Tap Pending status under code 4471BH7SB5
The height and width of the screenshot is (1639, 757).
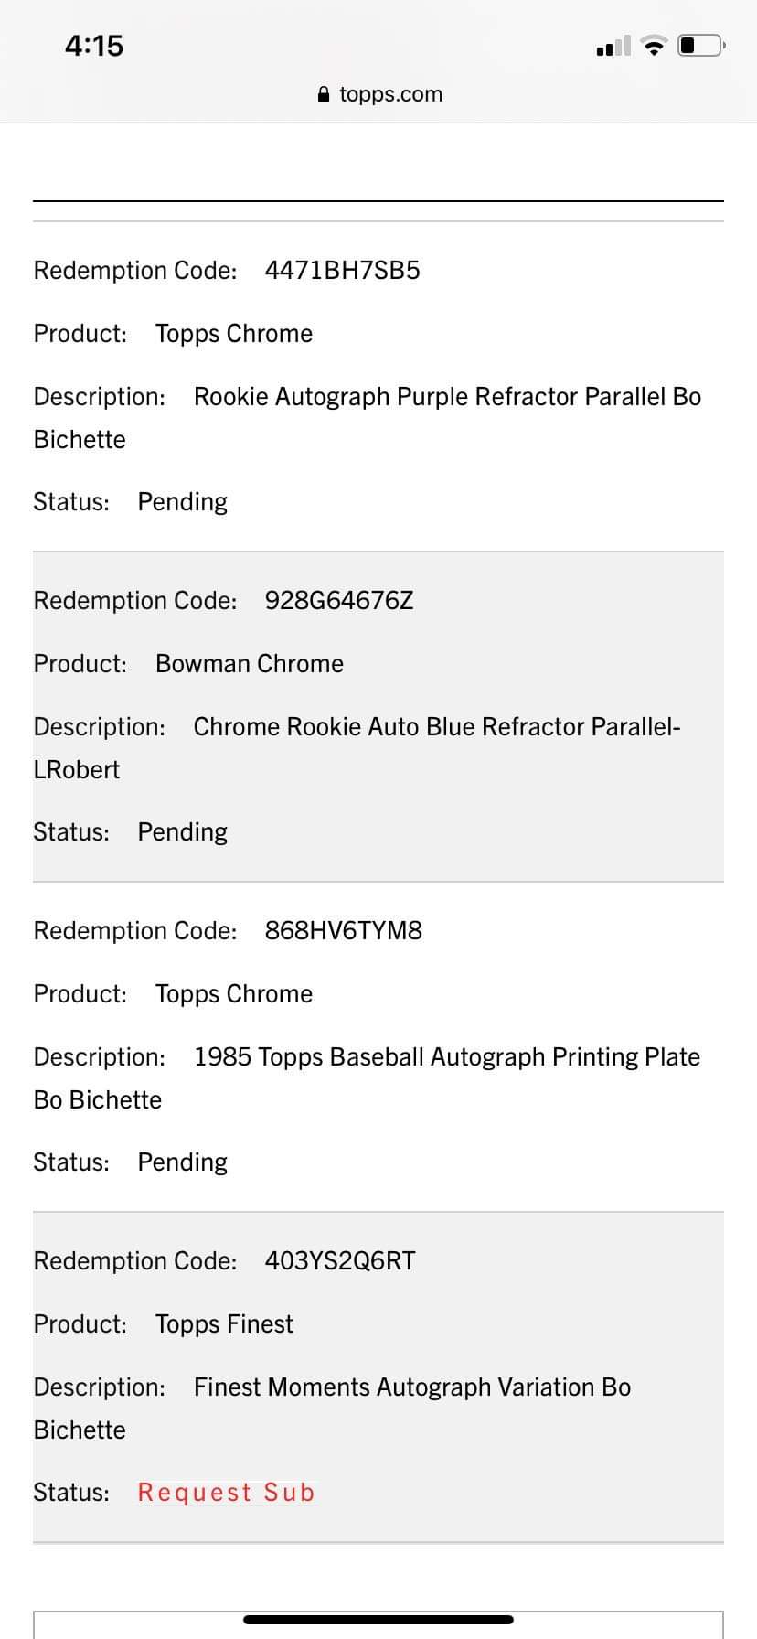182,502
